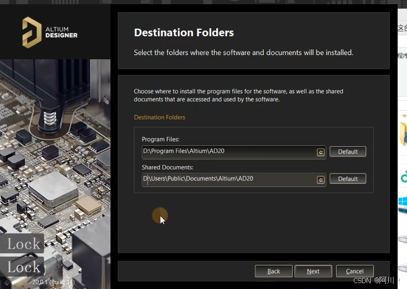Click version text 20.0.1 (Build 14)
407x289 pixels.
(53, 282)
